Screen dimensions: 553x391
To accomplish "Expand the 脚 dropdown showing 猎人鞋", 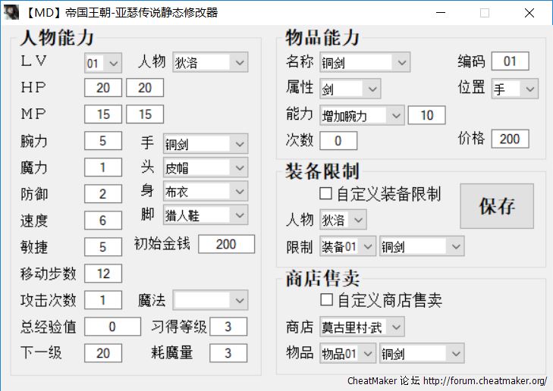I will (206, 215).
